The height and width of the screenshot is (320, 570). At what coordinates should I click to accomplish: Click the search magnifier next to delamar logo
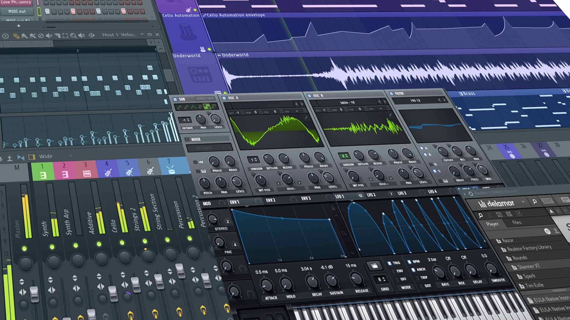[534, 201]
